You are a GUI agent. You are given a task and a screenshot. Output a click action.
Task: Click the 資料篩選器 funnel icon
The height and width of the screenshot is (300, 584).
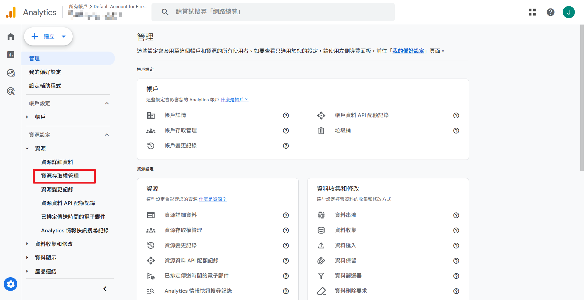pos(321,276)
